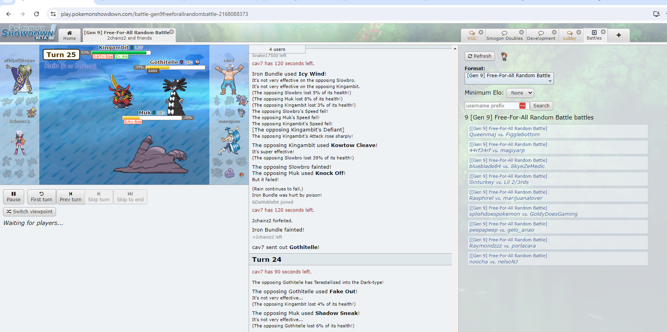The image size is (667, 332).
Task: Click Kingambit's HP bar
Action: [x=121, y=52]
